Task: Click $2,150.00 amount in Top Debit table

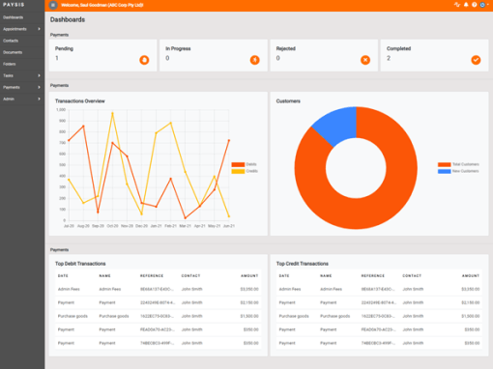Action: tap(249, 302)
